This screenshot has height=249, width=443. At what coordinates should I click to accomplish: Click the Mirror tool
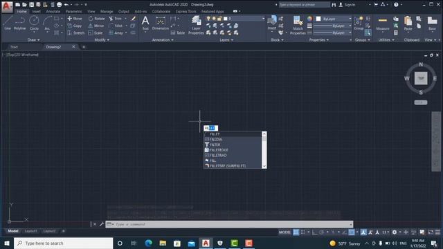[x=96, y=26]
